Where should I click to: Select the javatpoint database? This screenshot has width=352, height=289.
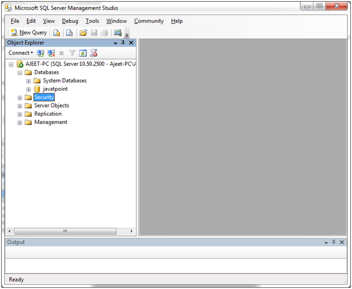tap(55, 89)
